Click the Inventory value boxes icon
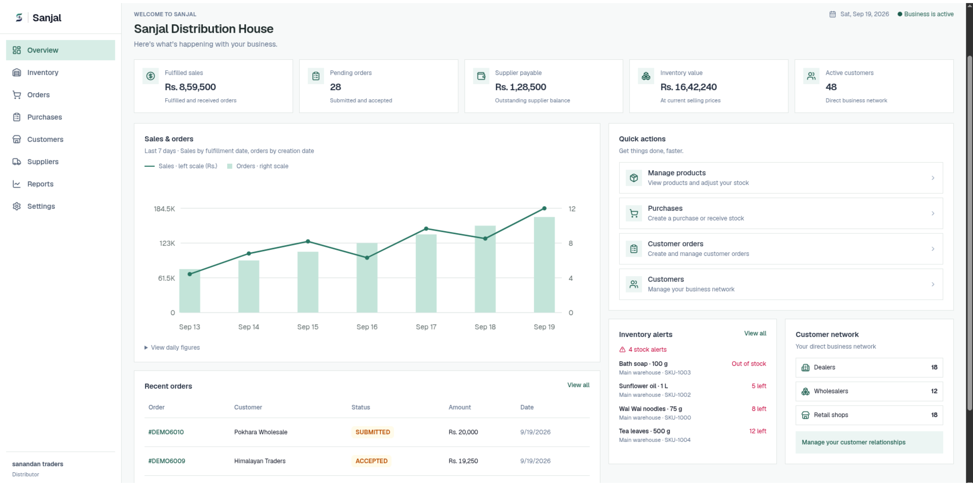This screenshot has width=973, height=486. coord(646,76)
